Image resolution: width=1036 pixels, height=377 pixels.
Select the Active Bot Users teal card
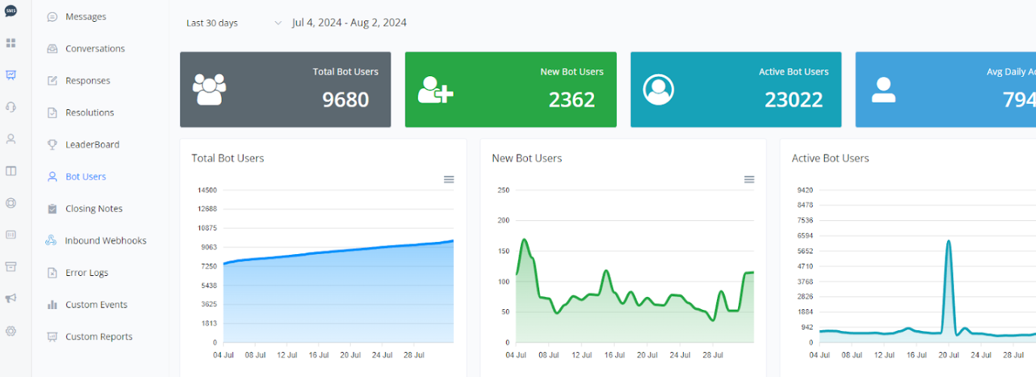(x=735, y=90)
